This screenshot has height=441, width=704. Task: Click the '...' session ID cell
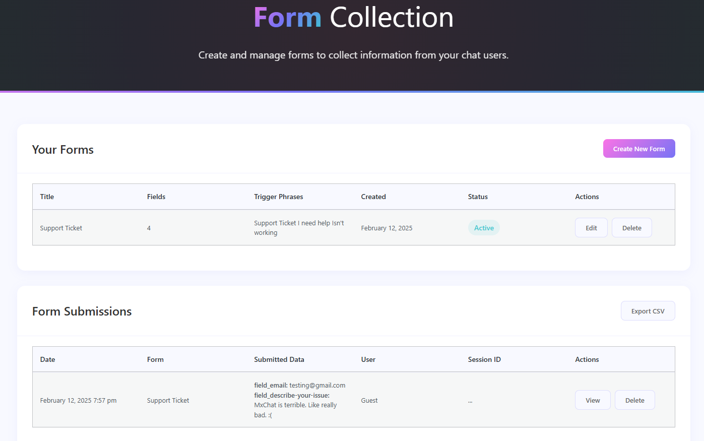[x=470, y=401]
